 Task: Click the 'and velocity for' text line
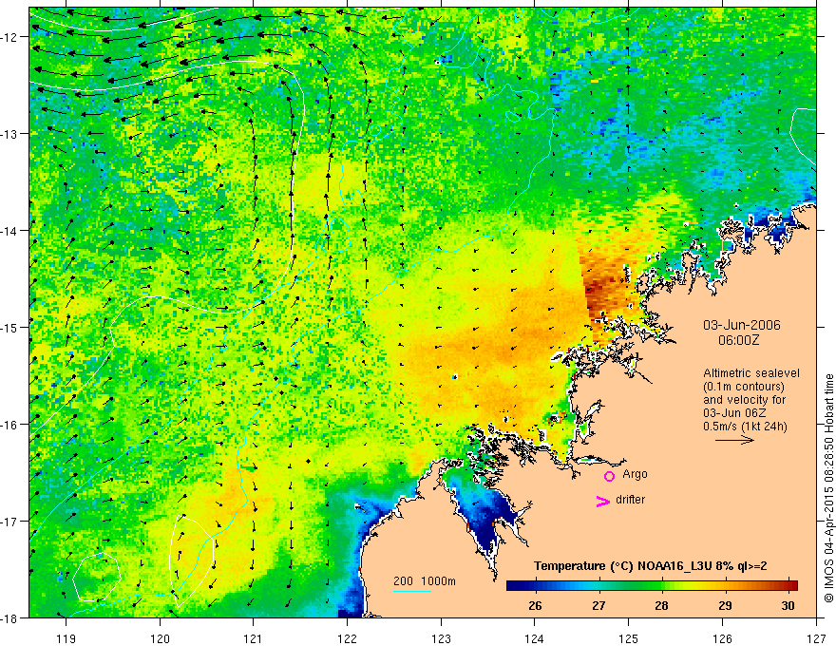pyautogui.click(x=744, y=400)
